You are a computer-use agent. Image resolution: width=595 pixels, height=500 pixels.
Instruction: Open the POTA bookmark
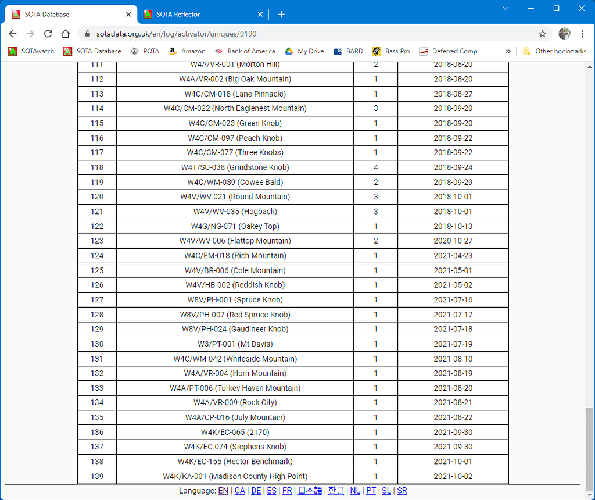[x=144, y=51]
